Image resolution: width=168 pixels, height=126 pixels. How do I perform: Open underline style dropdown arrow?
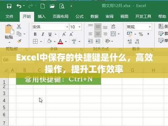(55, 34)
